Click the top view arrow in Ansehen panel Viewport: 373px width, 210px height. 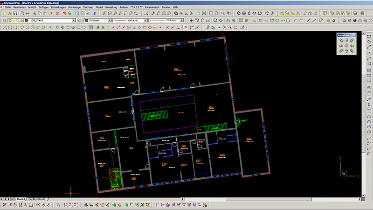pos(346,41)
